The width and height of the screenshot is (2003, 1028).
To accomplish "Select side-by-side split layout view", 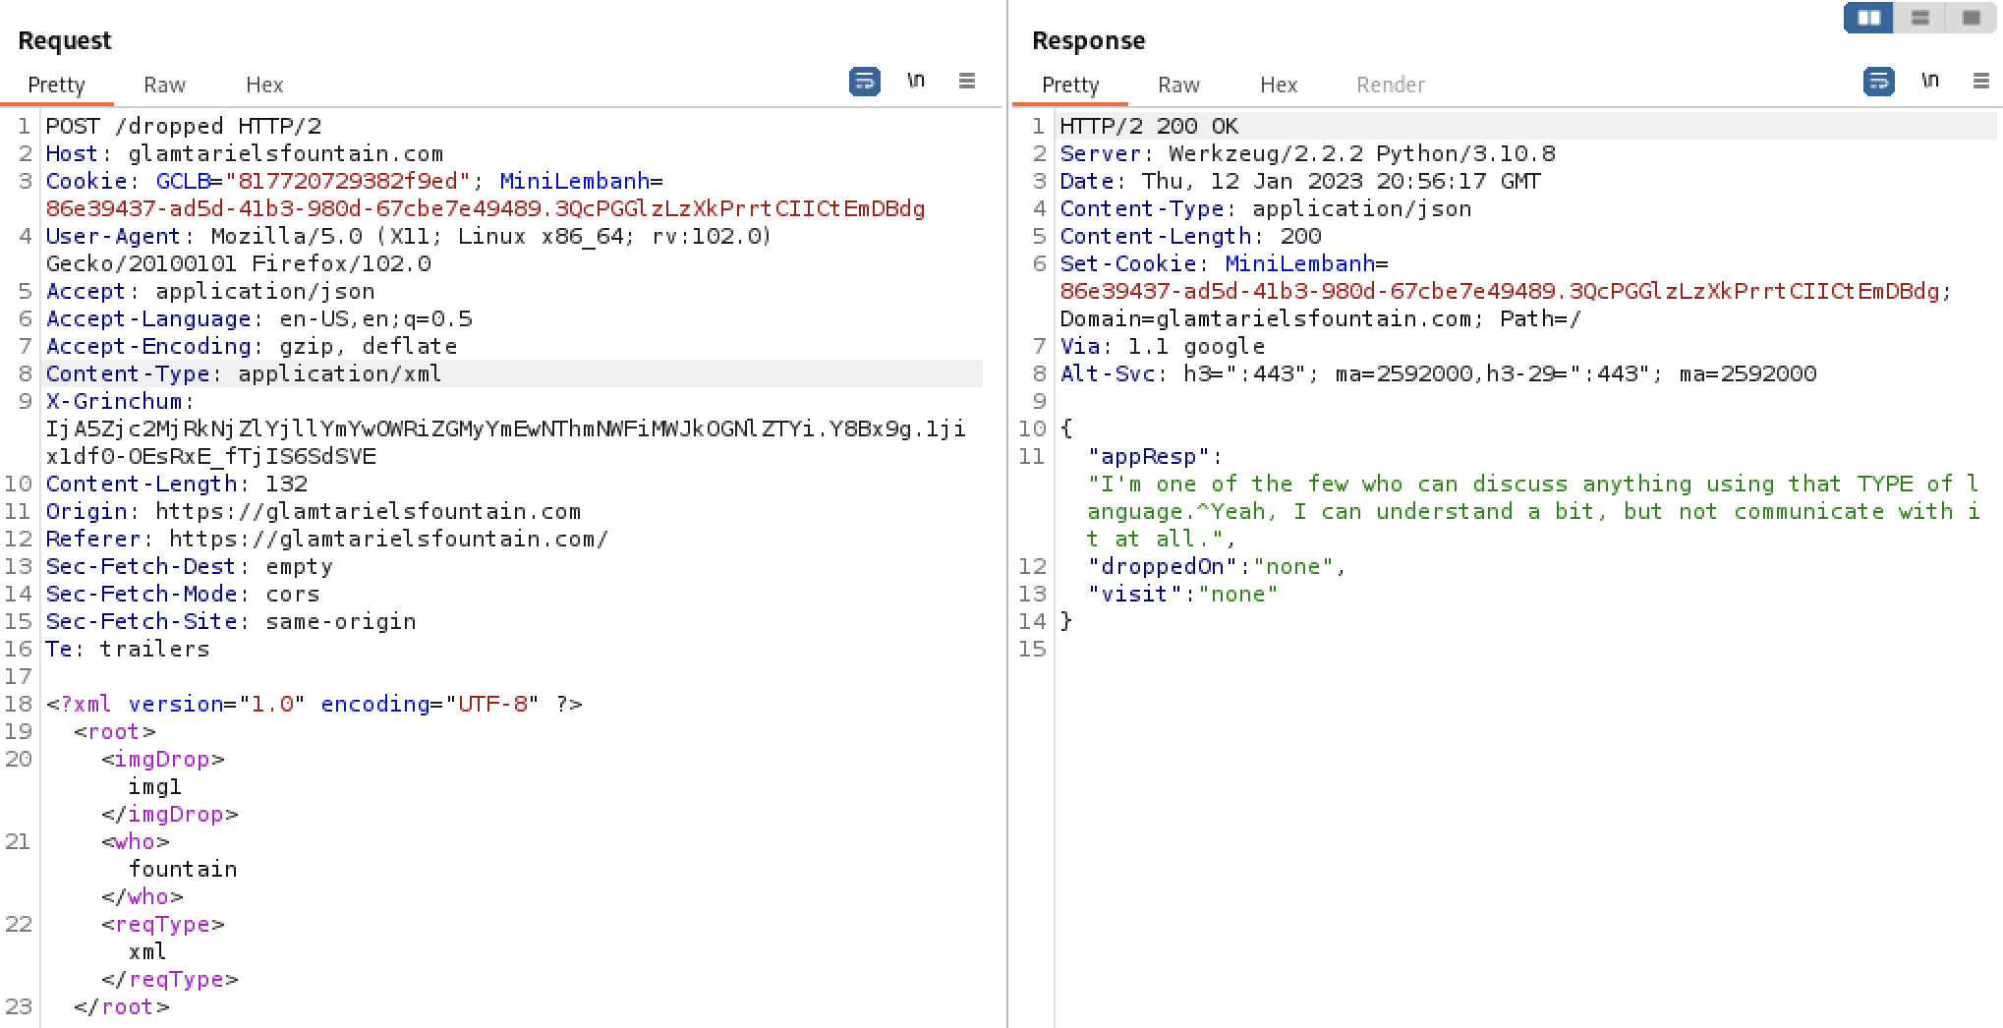I will 1868,19.
